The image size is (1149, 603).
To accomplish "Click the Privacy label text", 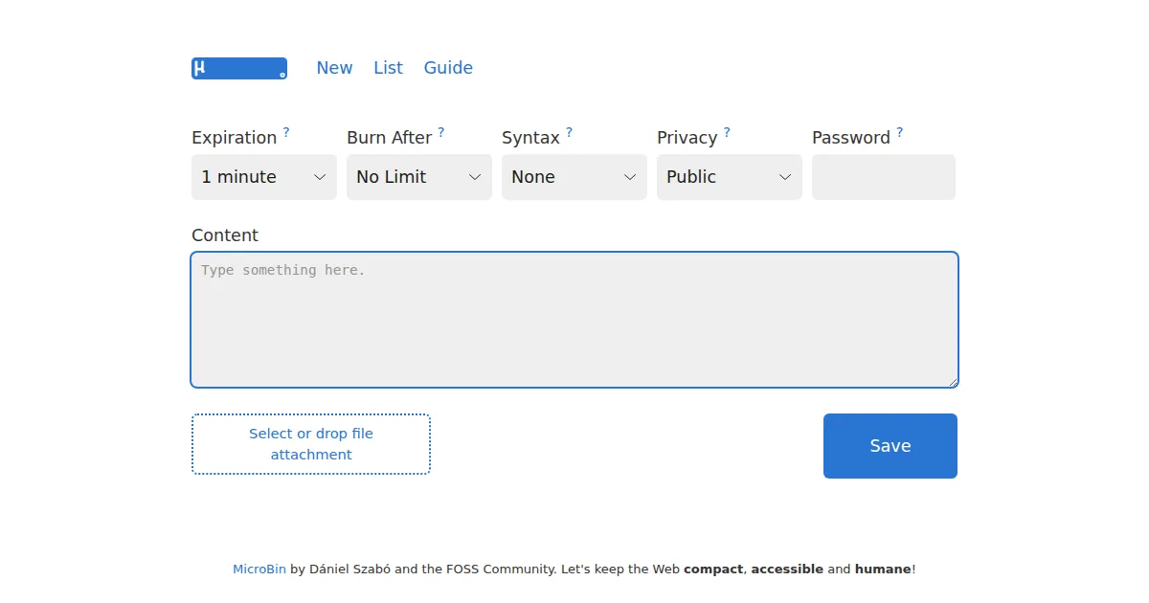I will click(687, 138).
